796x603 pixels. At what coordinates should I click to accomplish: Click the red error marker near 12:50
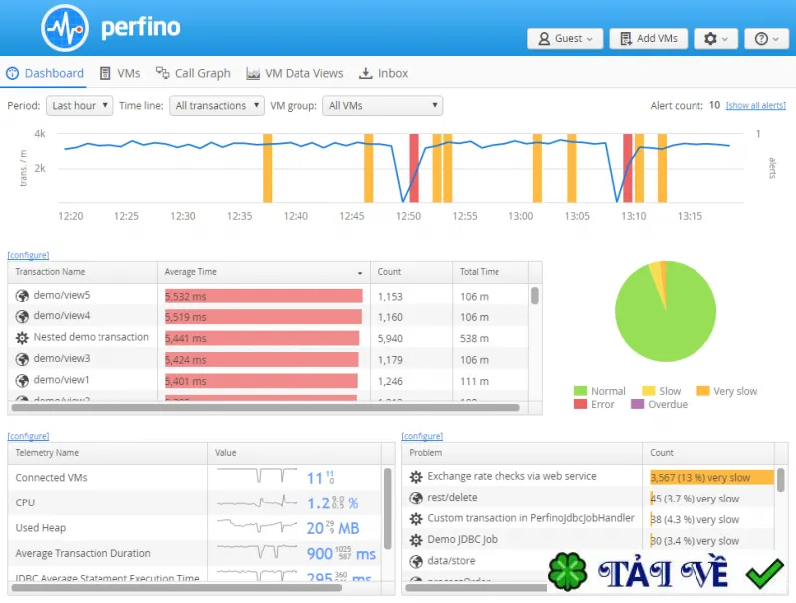[414, 168]
